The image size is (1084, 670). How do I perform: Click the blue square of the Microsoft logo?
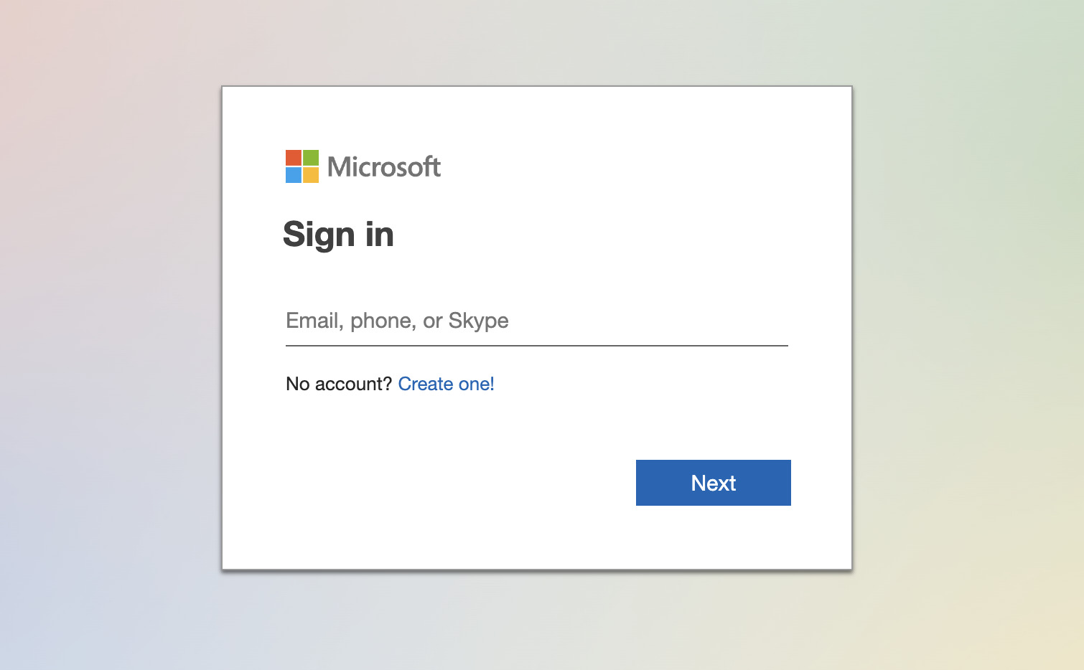click(294, 176)
